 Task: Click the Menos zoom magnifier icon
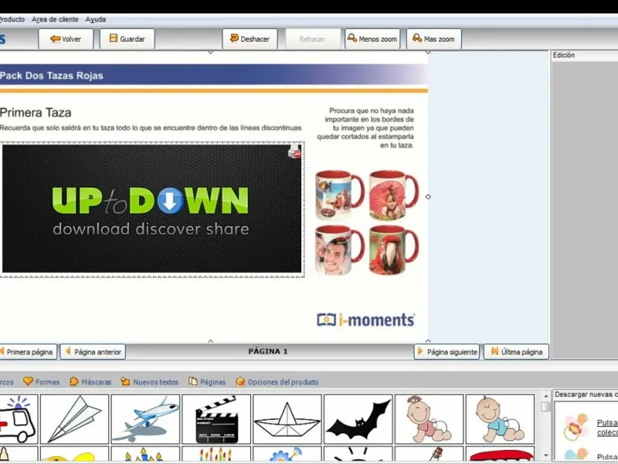(x=352, y=37)
